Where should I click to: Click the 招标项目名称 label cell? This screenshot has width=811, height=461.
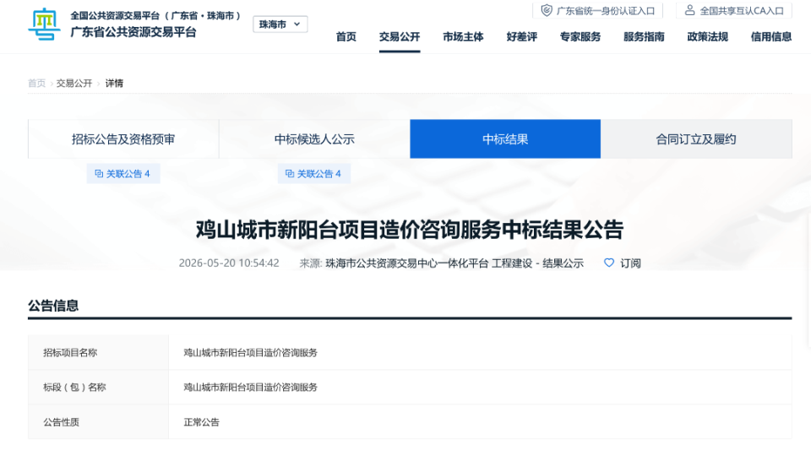pyautogui.click(x=98, y=352)
